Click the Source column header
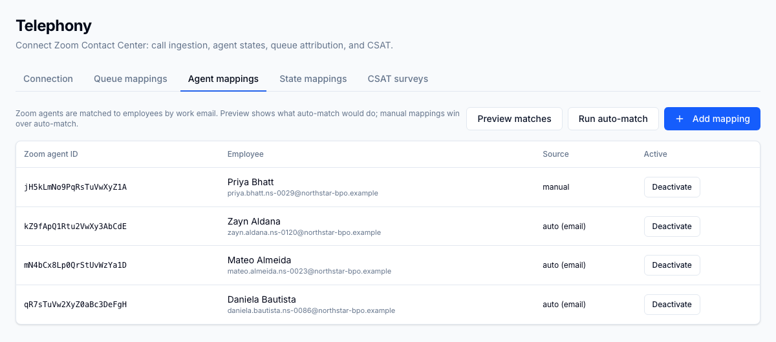776x342 pixels. pos(555,154)
